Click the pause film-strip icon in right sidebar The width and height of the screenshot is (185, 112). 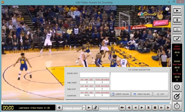pos(177,20)
